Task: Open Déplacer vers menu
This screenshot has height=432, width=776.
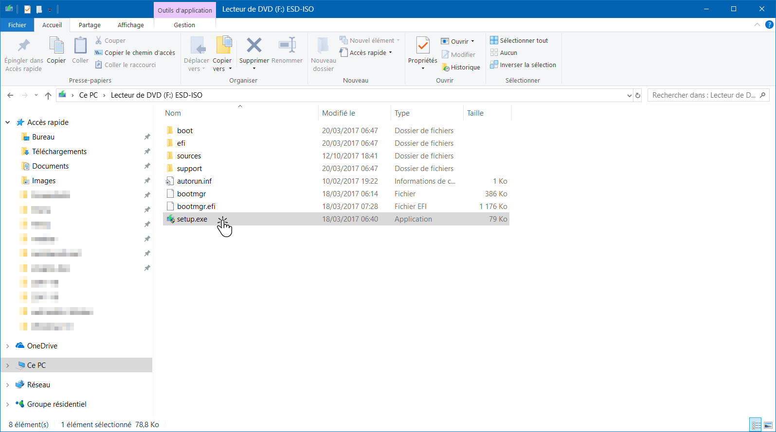Action: (197, 55)
